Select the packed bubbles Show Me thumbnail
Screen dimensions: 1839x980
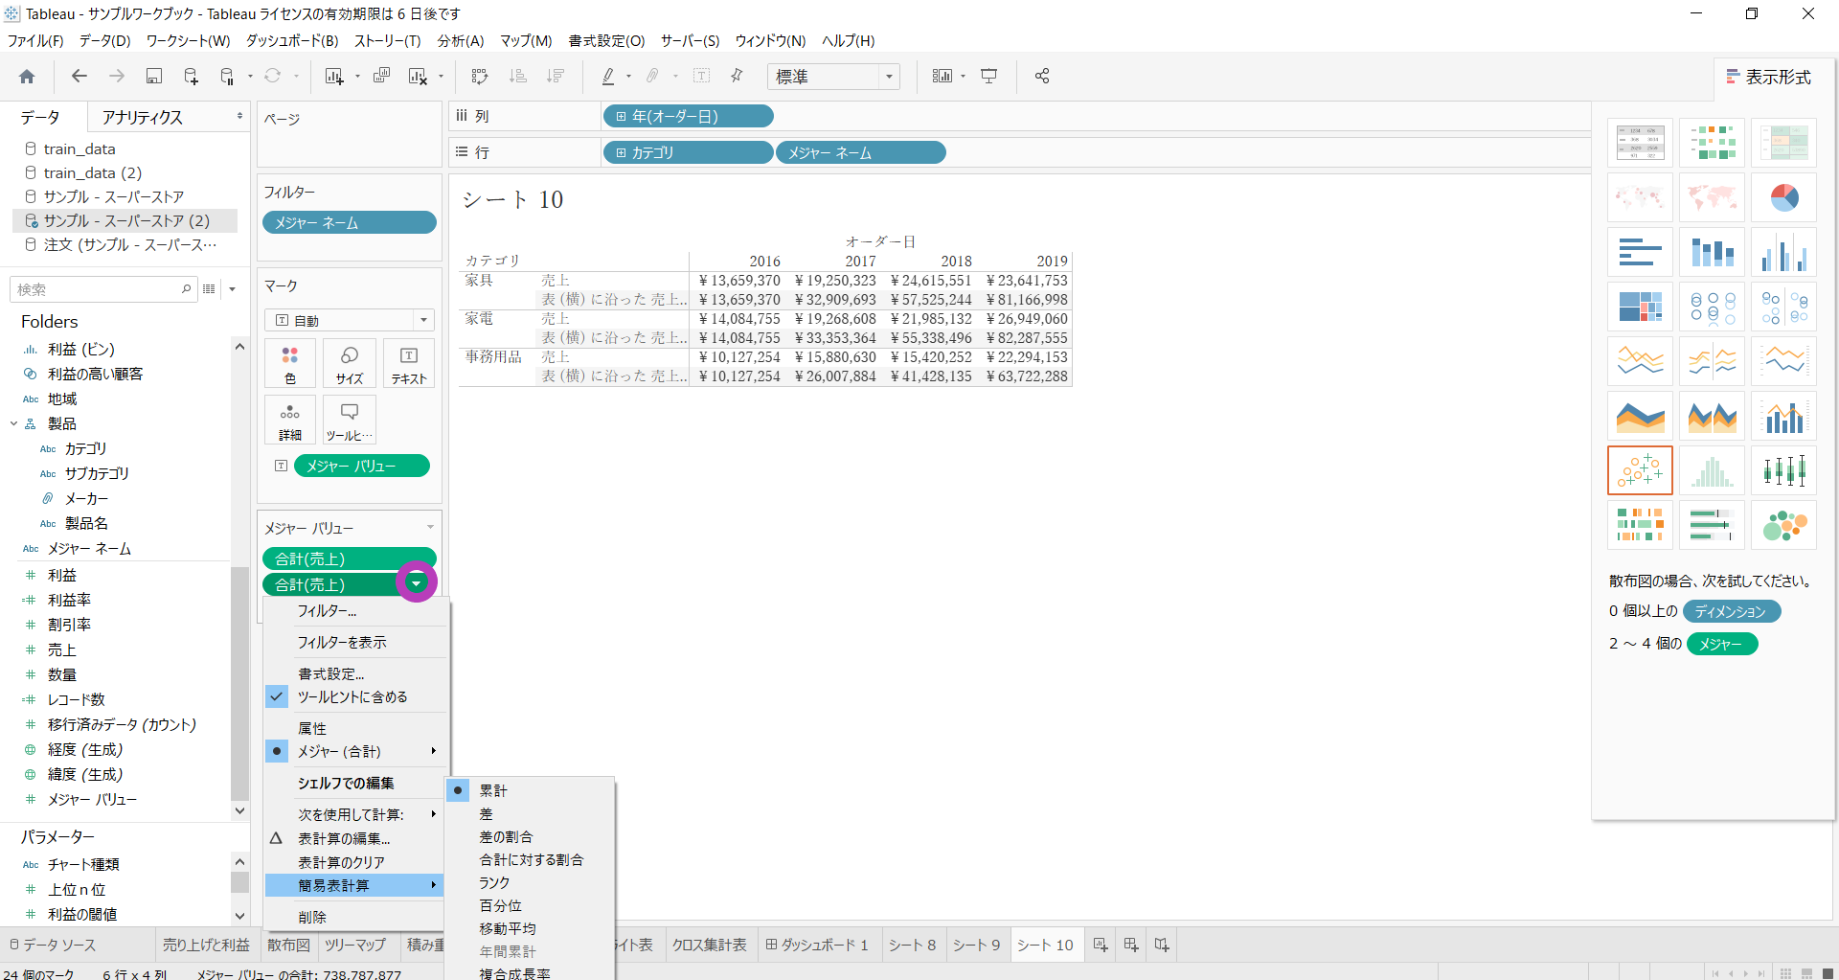point(1783,525)
